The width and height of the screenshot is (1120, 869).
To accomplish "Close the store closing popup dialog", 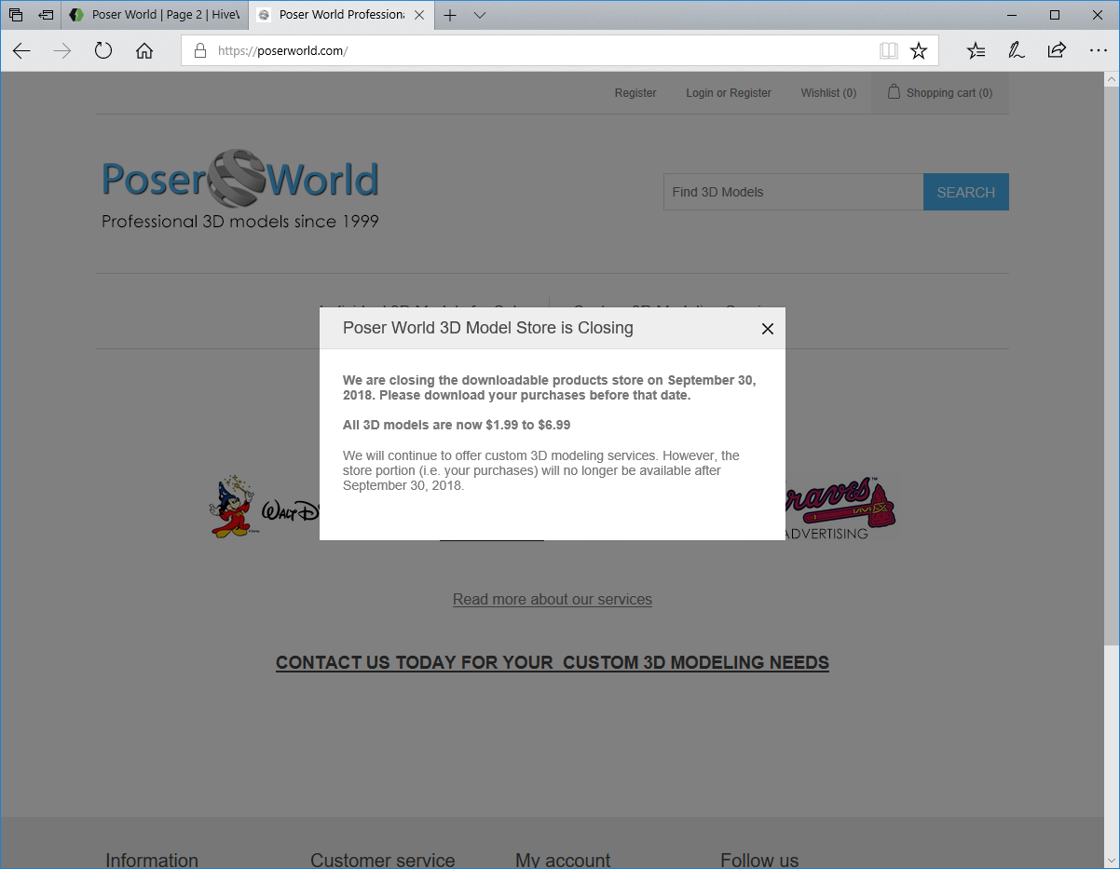I will pyautogui.click(x=767, y=329).
